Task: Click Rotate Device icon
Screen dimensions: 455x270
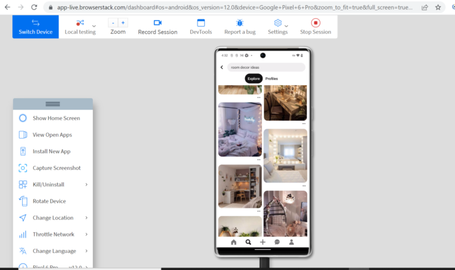Action: tap(23, 201)
